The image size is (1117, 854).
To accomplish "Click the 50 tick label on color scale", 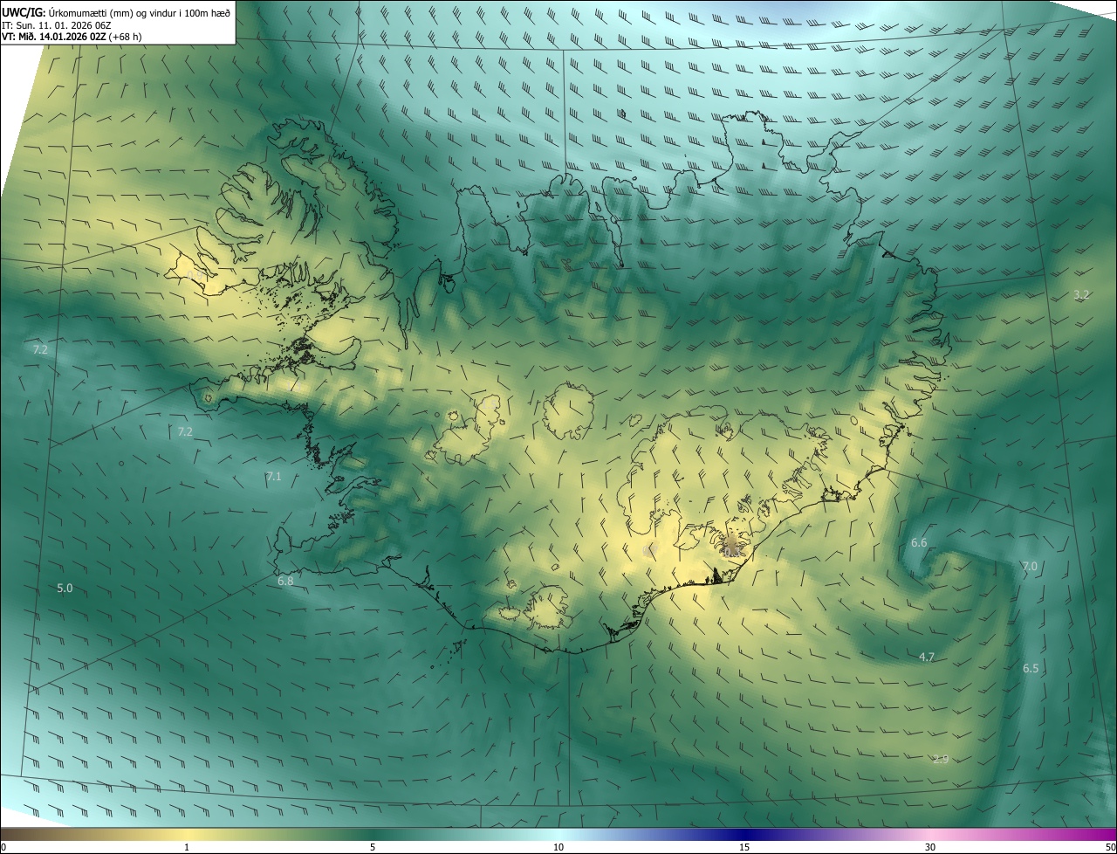I will (x=1110, y=847).
